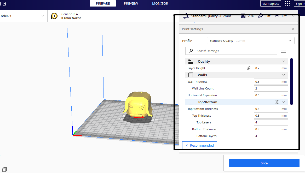Click the Bottom Thickness value field
This screenshot has height=173, width=305.
pos(271,129)
